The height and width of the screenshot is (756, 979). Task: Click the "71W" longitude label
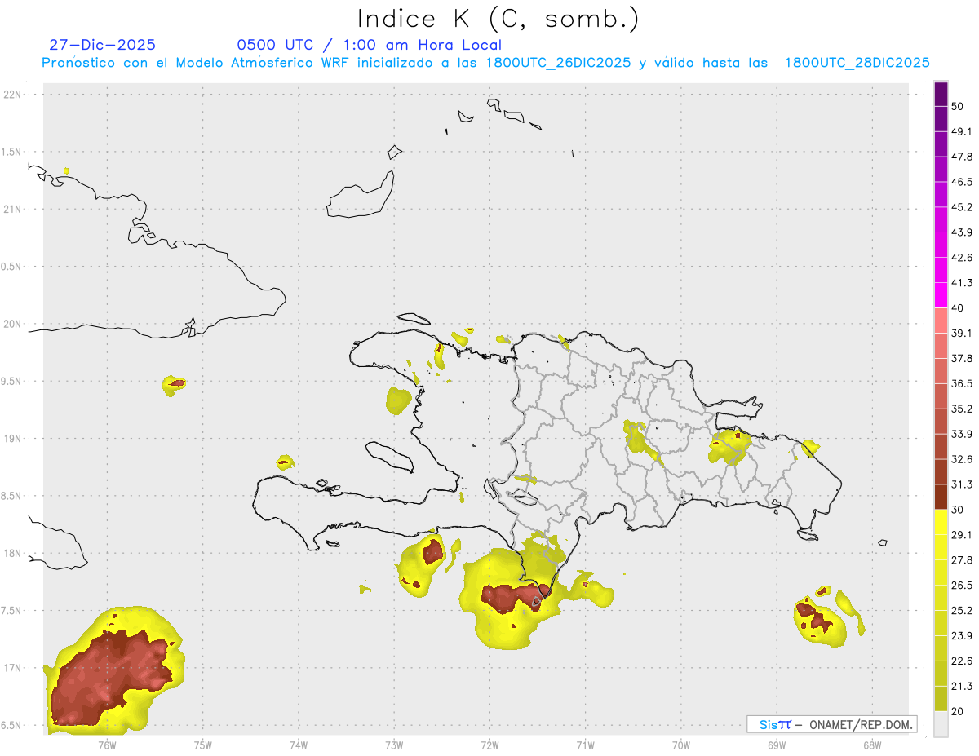[585, 745]
